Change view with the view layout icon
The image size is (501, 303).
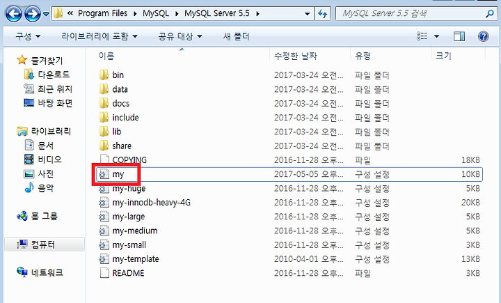(x=422, y=36)
